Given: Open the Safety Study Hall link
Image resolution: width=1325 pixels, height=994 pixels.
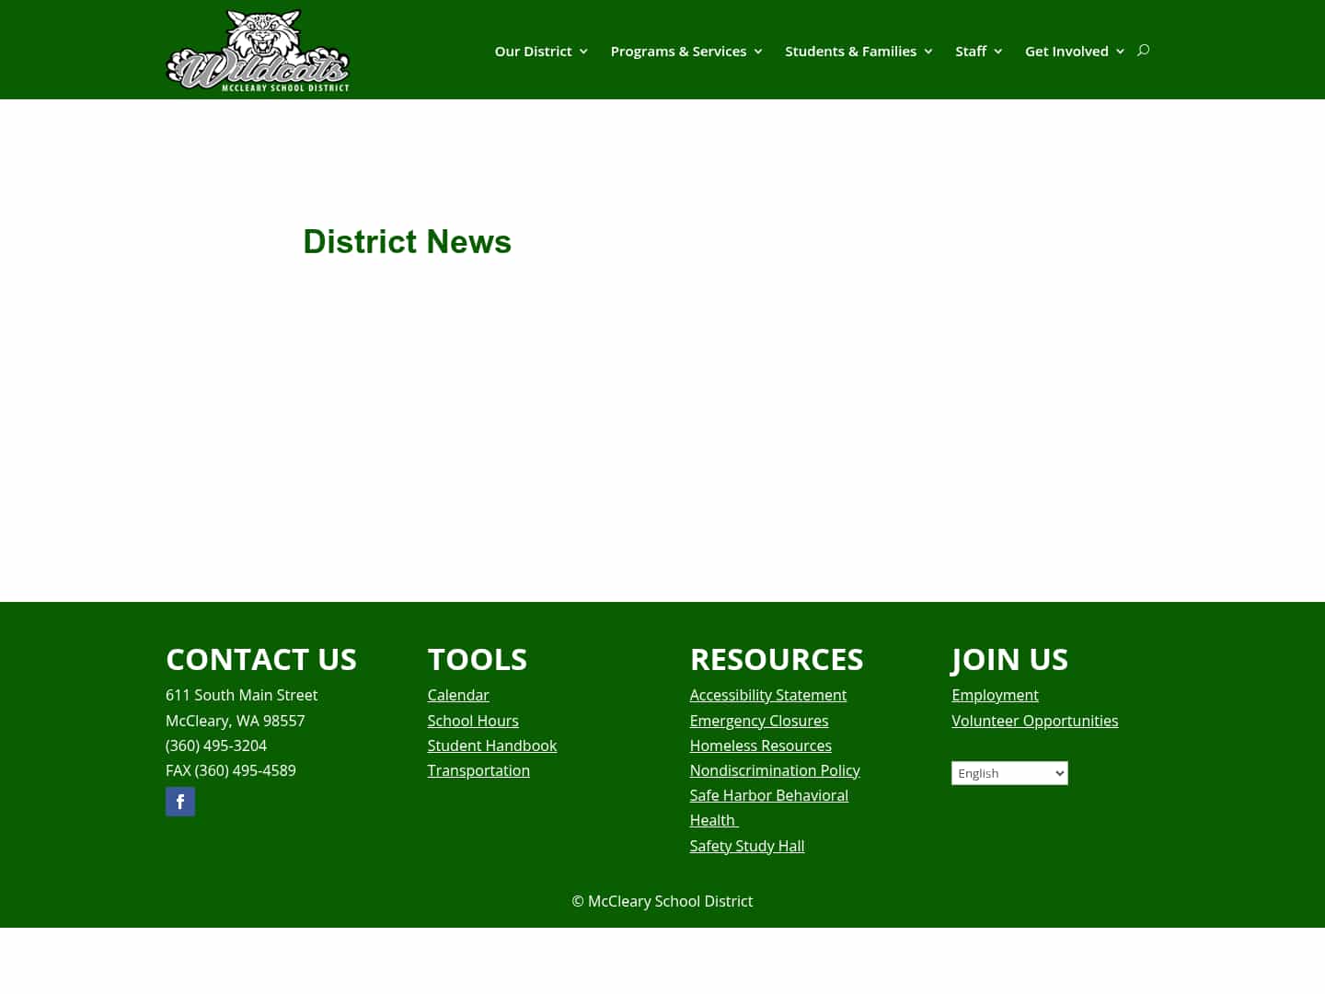Looking at the screenshot, I should click(x=746, y=846).
